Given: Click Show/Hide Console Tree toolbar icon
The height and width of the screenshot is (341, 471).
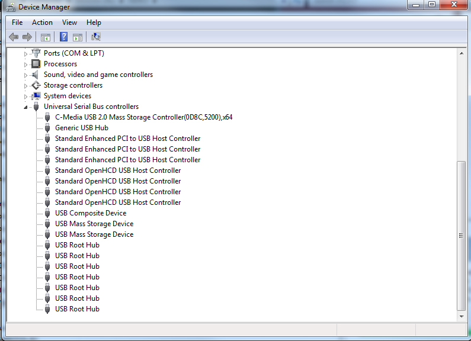Looking at the screenshot, I should pyautogui.click(x=46, y=37).
